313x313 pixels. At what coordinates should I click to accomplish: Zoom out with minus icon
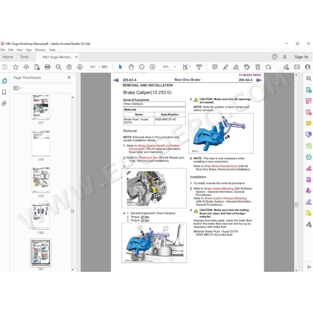(142, 67)
